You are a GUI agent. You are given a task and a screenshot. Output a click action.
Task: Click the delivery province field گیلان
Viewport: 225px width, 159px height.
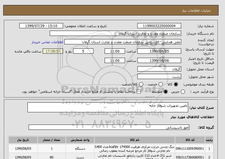coord(159,69)
